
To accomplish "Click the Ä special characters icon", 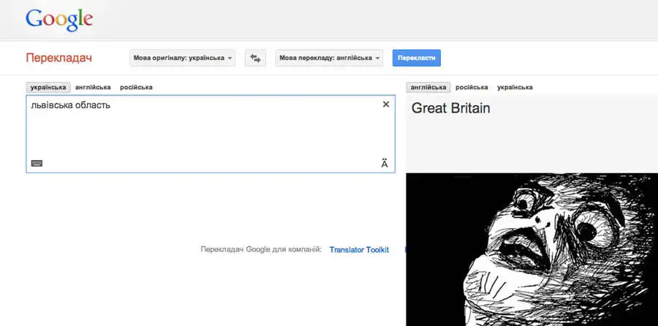I will [x=385, y=163].
